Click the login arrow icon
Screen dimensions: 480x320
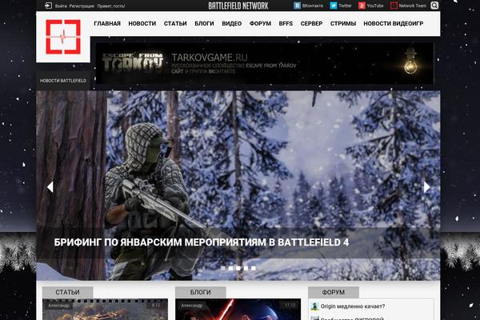(48, 6)
